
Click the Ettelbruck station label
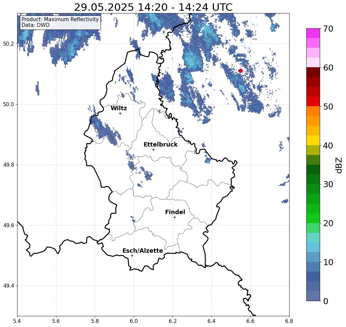[x=160, y=145]
